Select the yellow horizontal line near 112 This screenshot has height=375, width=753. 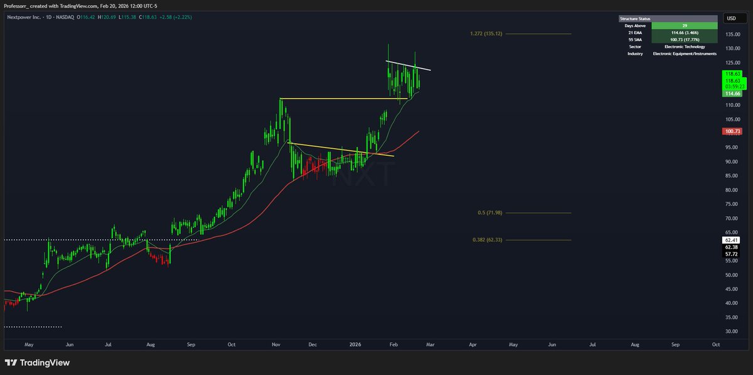pos(344,99)
